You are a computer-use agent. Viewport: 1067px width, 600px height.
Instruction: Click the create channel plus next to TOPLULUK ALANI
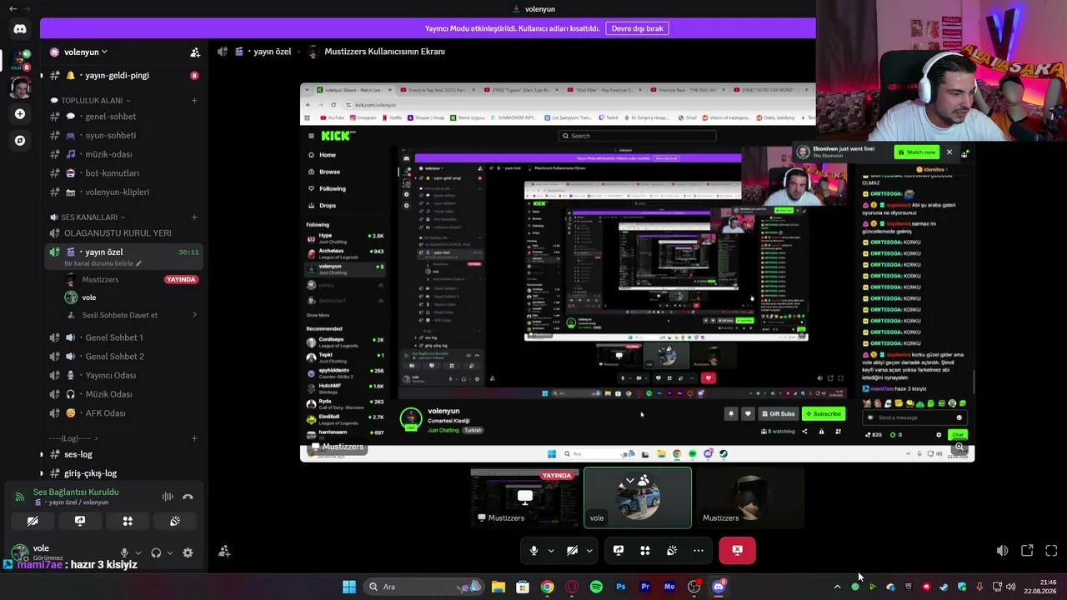coord(194,101)
